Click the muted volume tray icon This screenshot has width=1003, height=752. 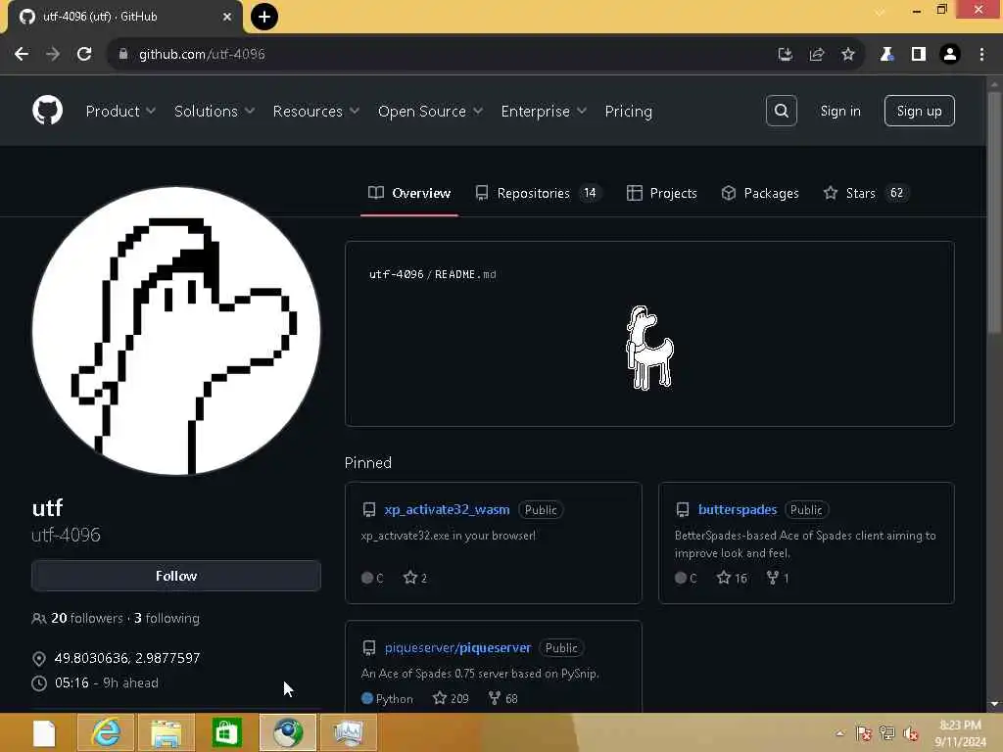coord(911,732)
